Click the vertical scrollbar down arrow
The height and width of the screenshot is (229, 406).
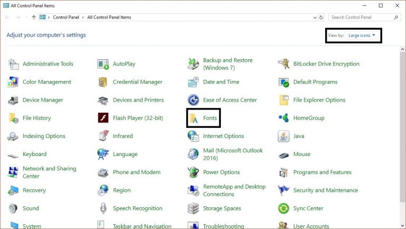click(x=403, y=225)
